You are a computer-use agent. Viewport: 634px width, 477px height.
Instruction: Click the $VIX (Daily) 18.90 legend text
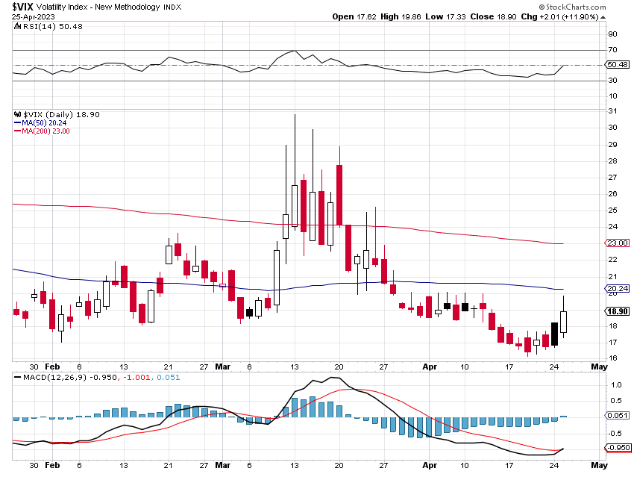[x=61, y=114]
